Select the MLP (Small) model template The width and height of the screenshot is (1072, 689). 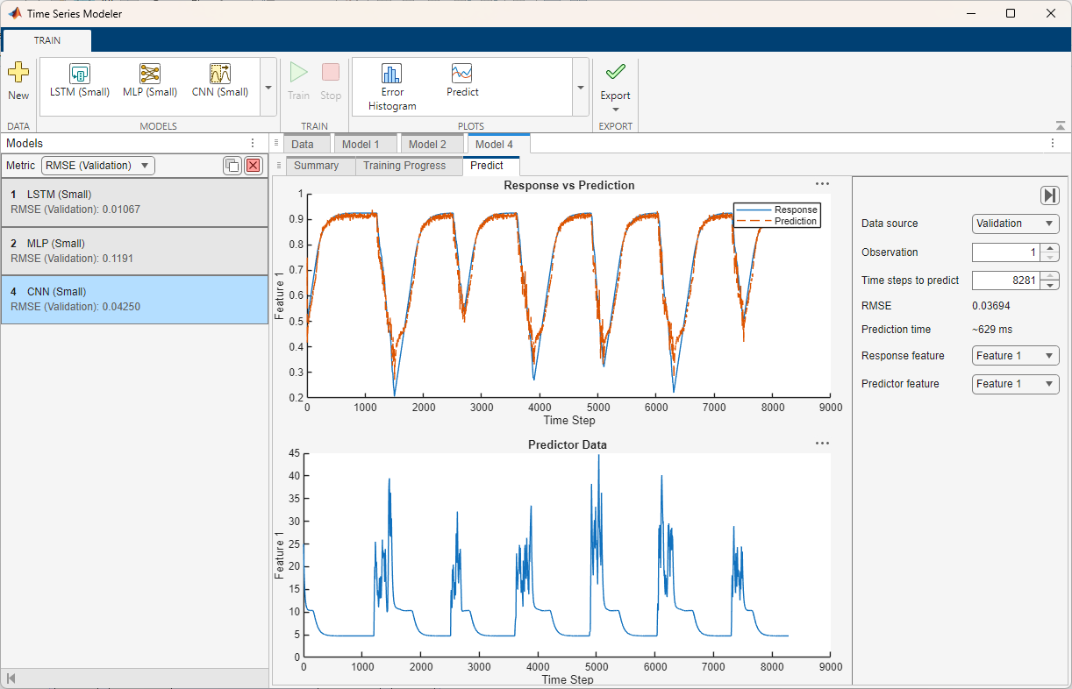click(x=150, y=82)
